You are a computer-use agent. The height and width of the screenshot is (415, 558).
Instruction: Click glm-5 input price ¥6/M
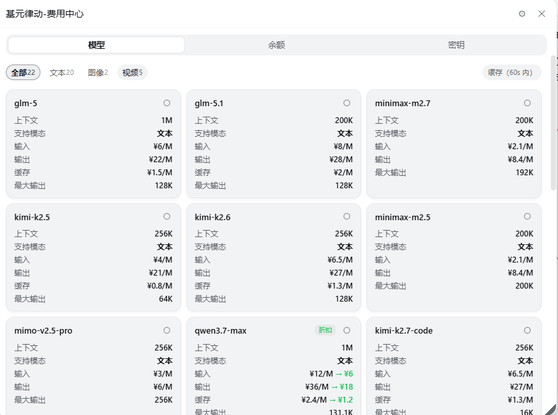[x=163, y=147]
